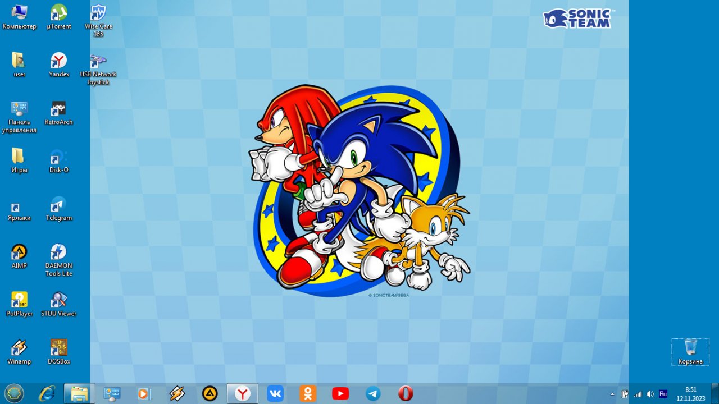This screenshot has height=404, width=719.
Task: Launch Opera browser from the taskbar
Action: [x=406, y=394]
